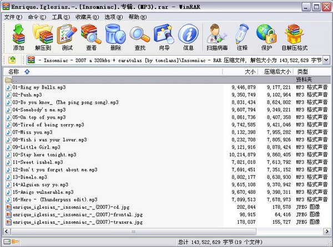Click the JPEG icon of the (2007)-frontal.jpg file

8,214
